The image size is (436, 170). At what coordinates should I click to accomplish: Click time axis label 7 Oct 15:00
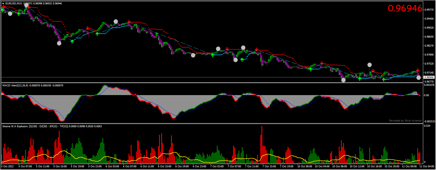[269, 166]
